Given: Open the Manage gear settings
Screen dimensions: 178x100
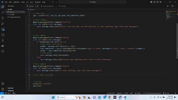Looking at the screenshot, I should pyautogui.click(x=3, y=89).
